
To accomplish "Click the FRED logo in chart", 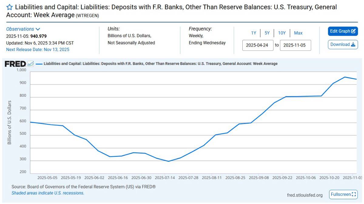I will [x=15, y=64].
